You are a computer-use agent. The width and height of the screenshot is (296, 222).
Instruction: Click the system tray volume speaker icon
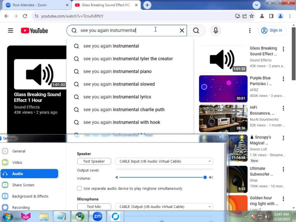[x=267, y=217]
